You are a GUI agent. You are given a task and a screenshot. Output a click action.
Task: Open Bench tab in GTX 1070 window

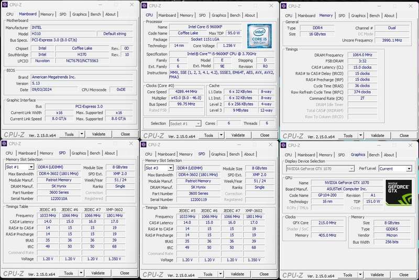[374, 155]
